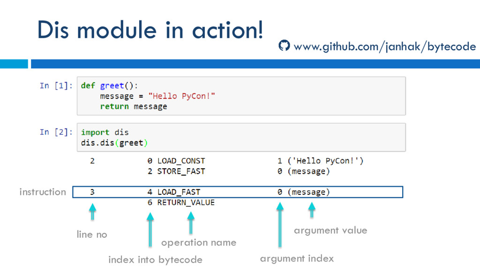Click the "Hello PyCon!" string in the code
This screenshot has height=270, width=480.
click(x=181, y=96)
